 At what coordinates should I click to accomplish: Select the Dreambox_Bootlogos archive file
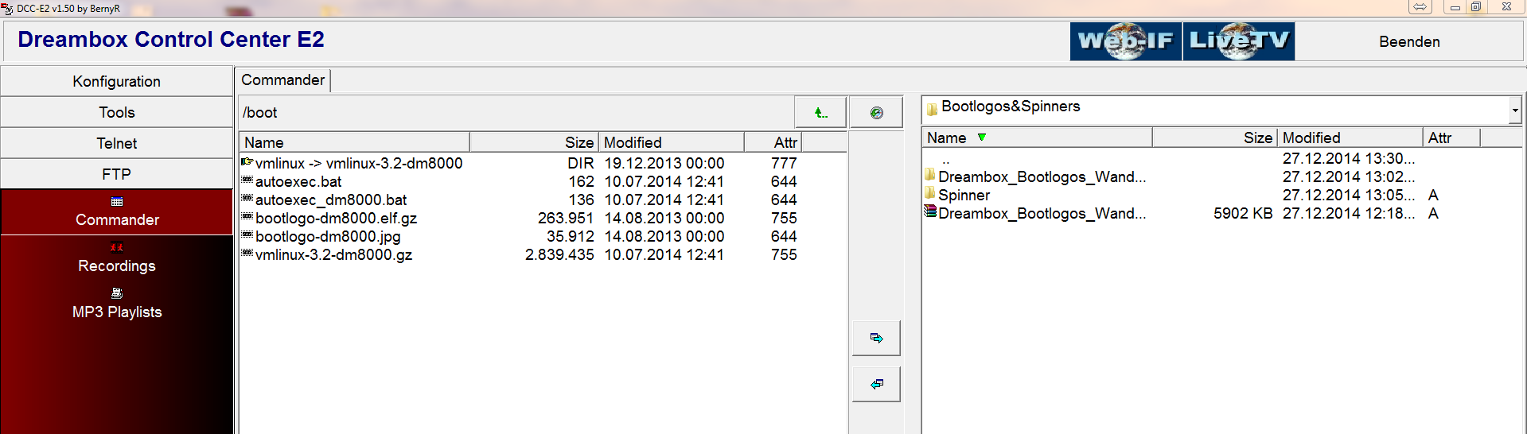coord(1041,213)
